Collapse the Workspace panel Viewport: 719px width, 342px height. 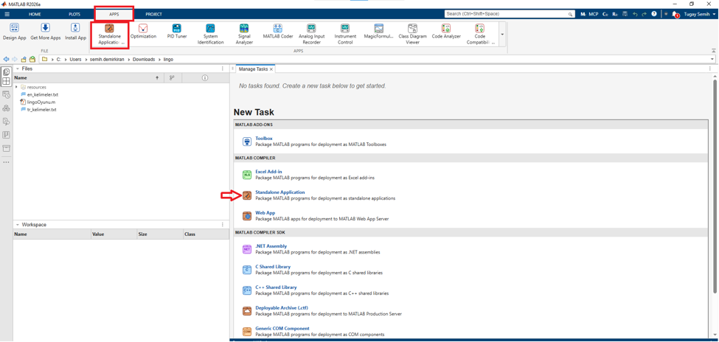(17, 225)
